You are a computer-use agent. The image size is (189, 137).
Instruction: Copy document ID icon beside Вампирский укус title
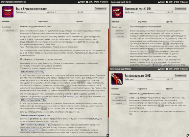tap(130, 2)
